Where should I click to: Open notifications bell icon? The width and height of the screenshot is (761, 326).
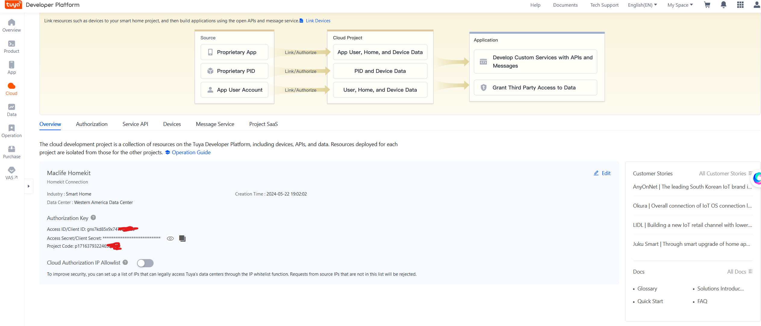click(723, 5)
